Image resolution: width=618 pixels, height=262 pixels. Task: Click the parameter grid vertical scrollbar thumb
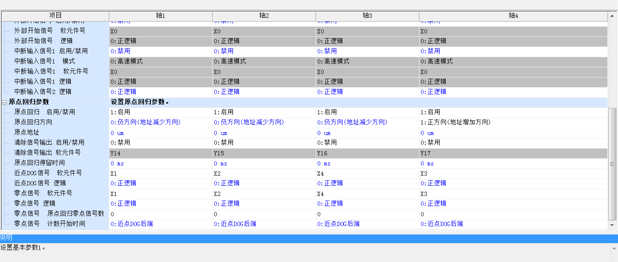[x=612, y=164]
